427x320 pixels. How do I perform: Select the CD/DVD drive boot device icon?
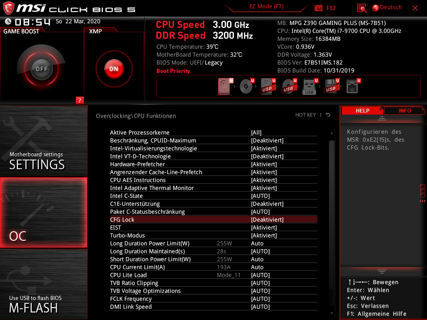click(x=246, y=86)
